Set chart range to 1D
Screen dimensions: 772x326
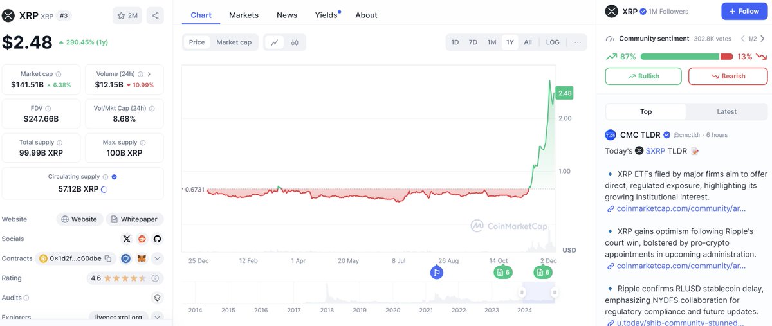(x=455, y=42)
